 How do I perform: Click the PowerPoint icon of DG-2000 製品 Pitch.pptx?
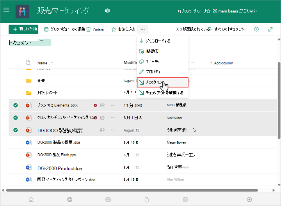(x=28, y=154)
